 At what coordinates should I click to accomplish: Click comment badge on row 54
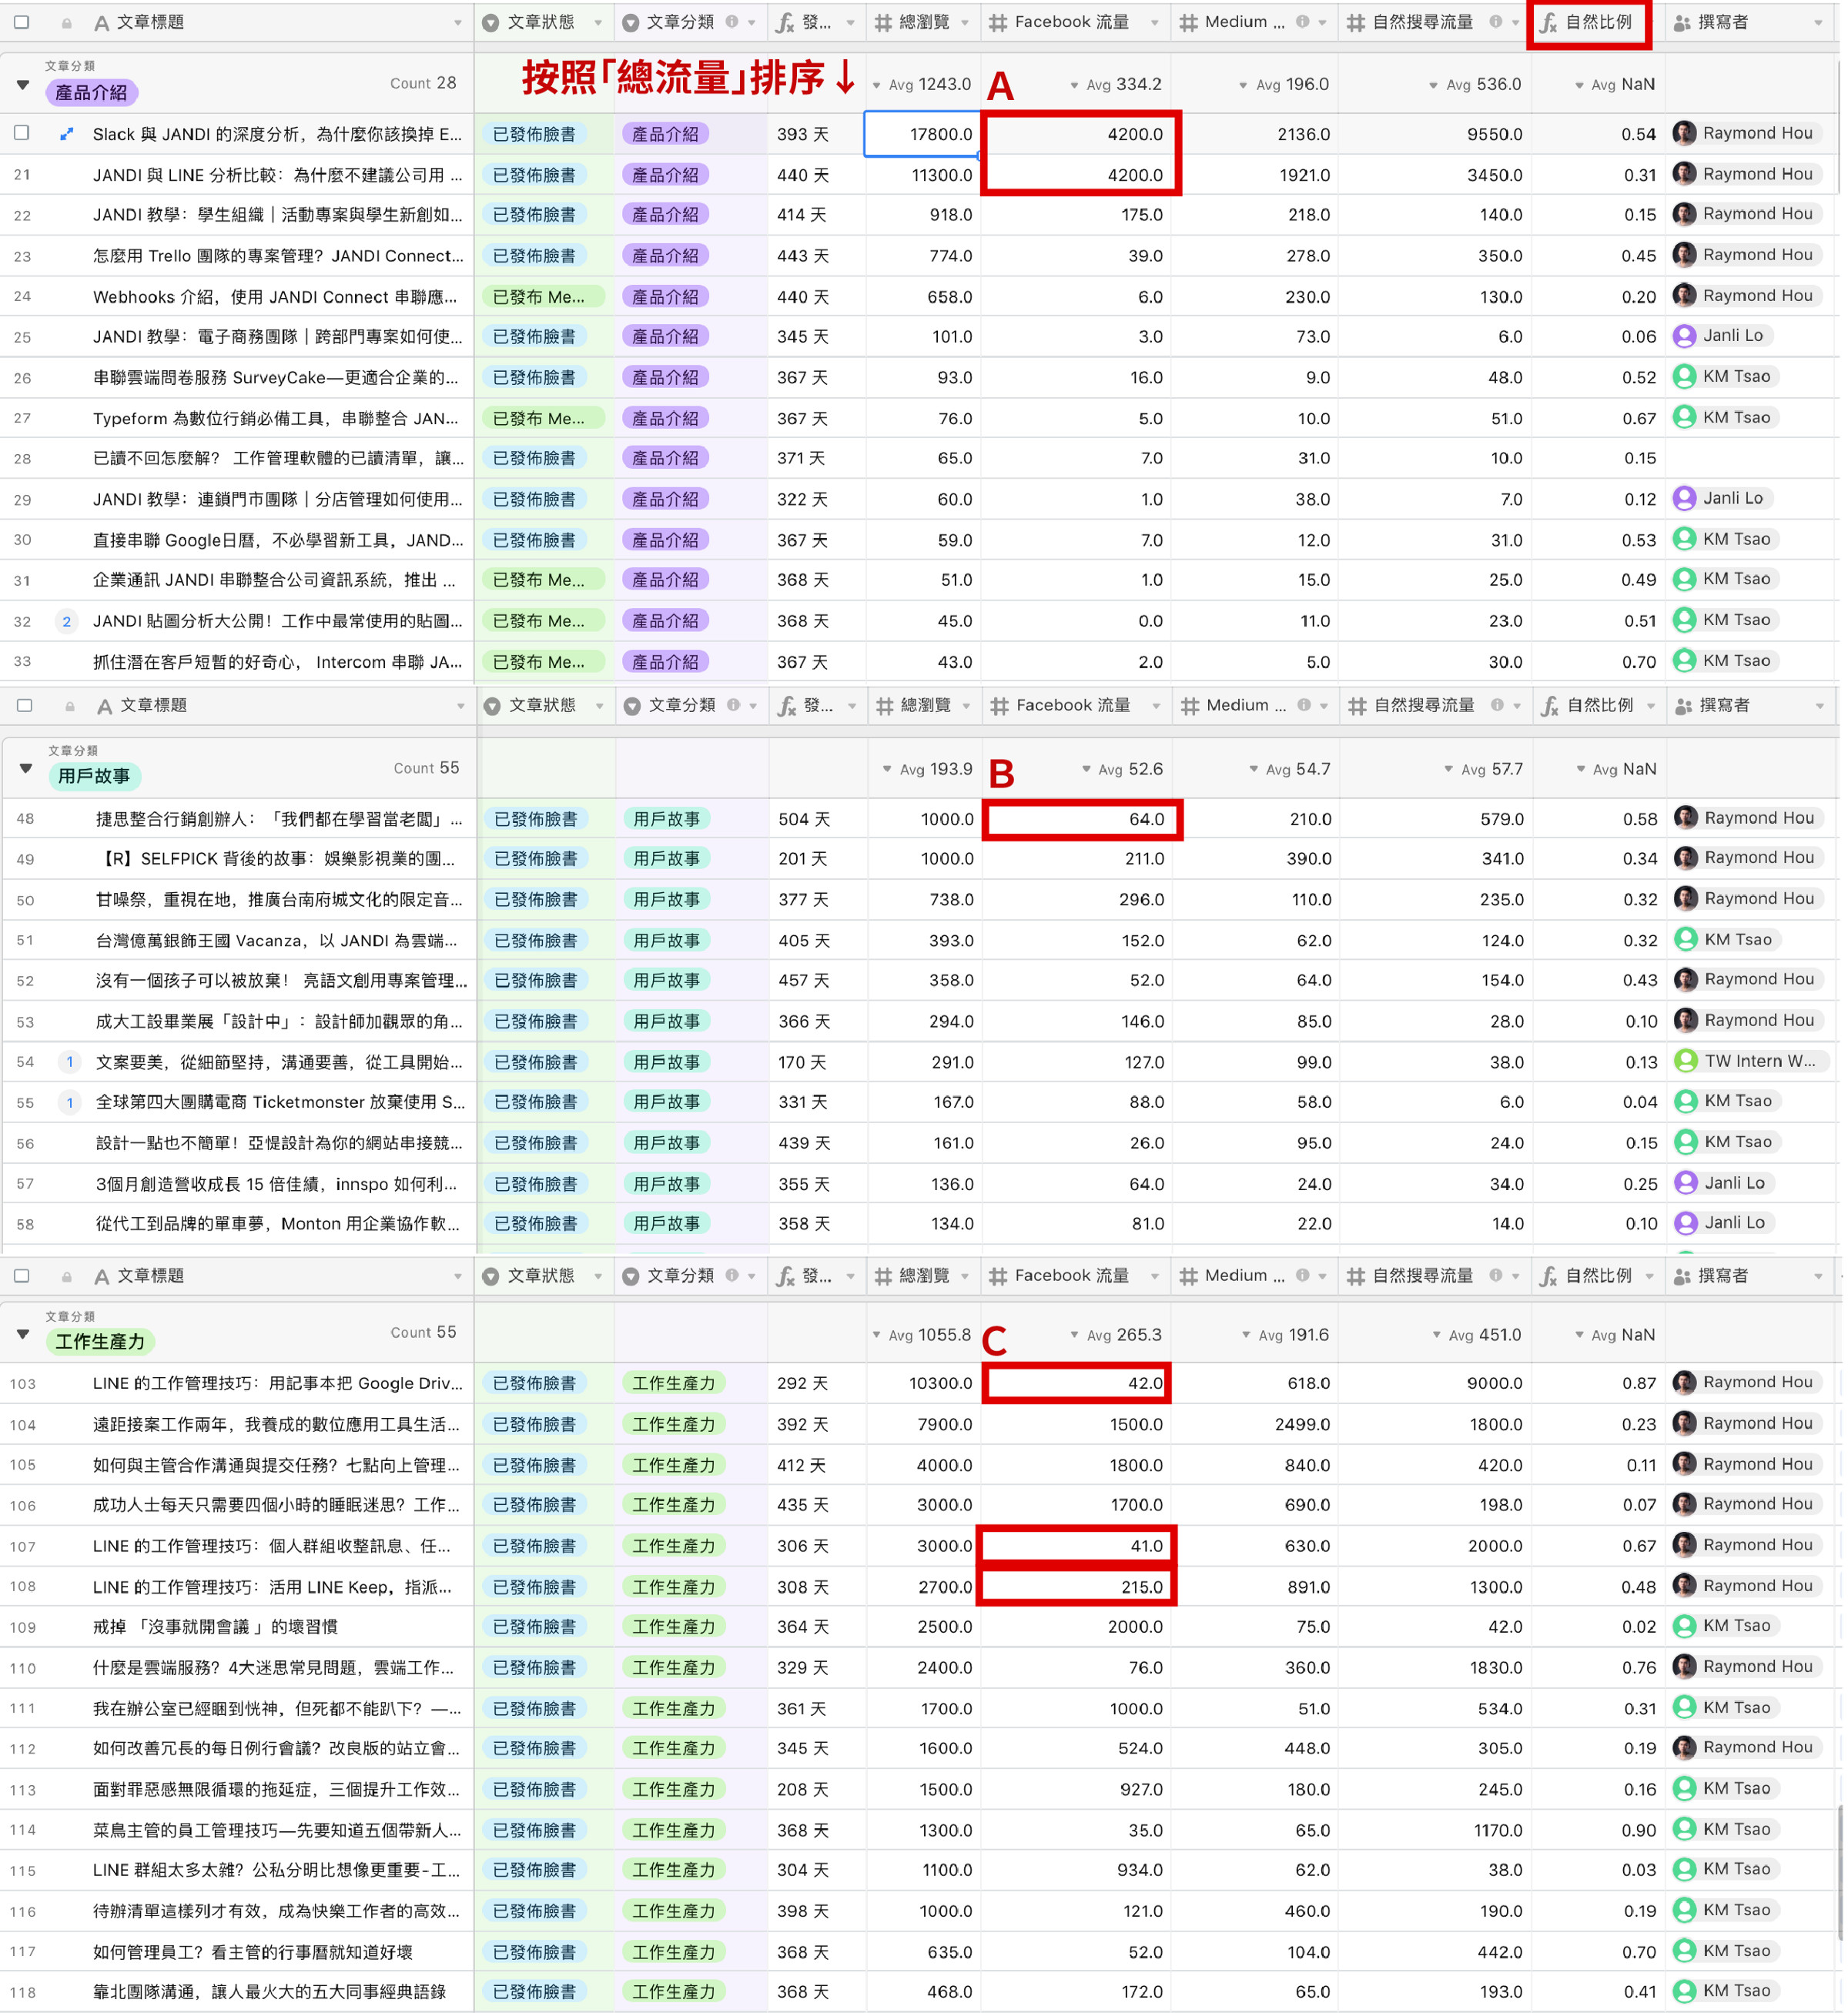(69, 1062)
